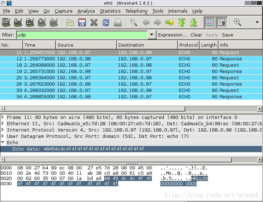Open the File menu
Image resolution: width=263 pixels, height=202 pixels.
(7, 11)
